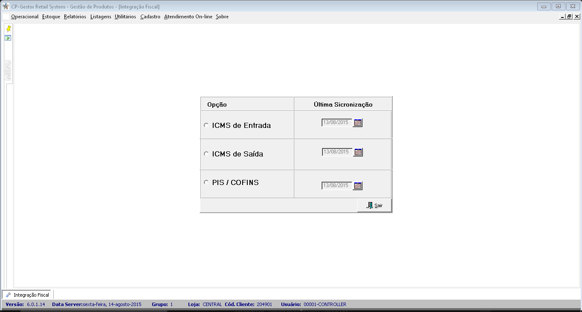
Task: Click the ICMS de Saída date field
Action: [337, 152]
